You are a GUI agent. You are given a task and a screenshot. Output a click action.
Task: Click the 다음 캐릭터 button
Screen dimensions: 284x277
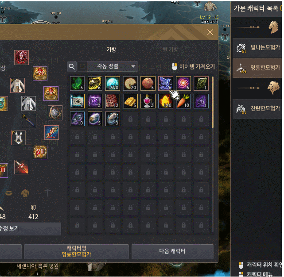pos(172,251)
